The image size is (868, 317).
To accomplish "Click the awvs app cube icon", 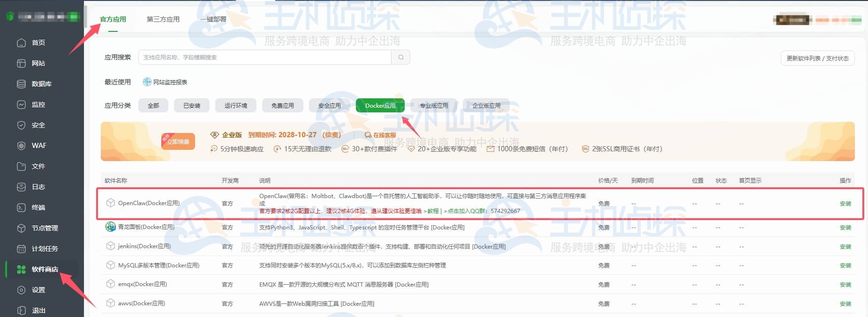I will click(111, 303).
